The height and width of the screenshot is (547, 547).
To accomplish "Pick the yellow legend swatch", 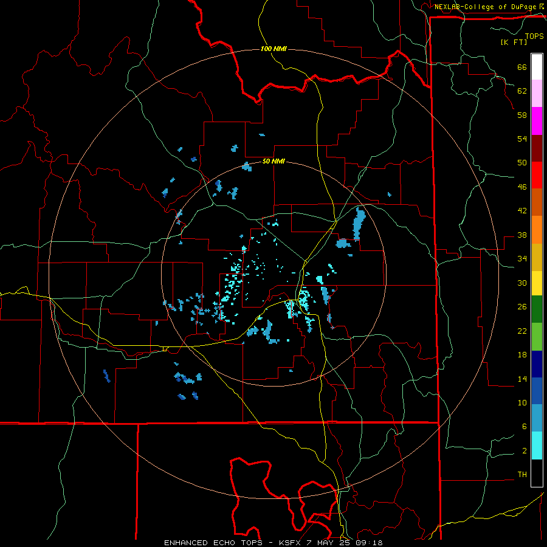I will [537, 283].
